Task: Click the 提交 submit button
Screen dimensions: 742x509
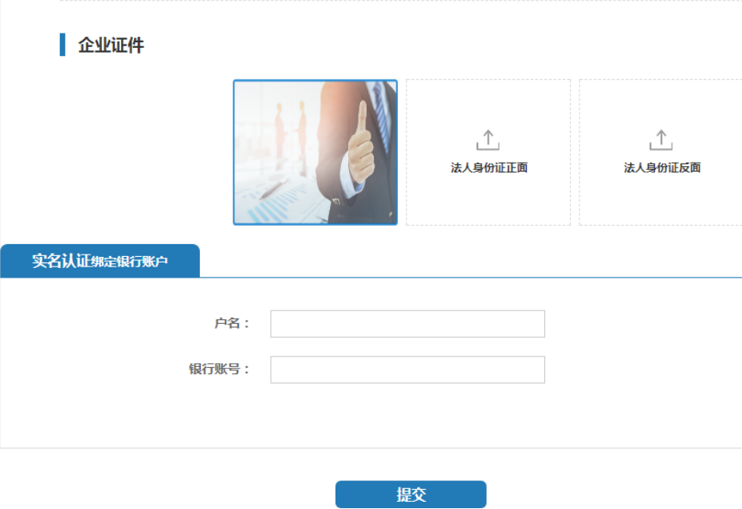Action: click(x=410, y=495)
